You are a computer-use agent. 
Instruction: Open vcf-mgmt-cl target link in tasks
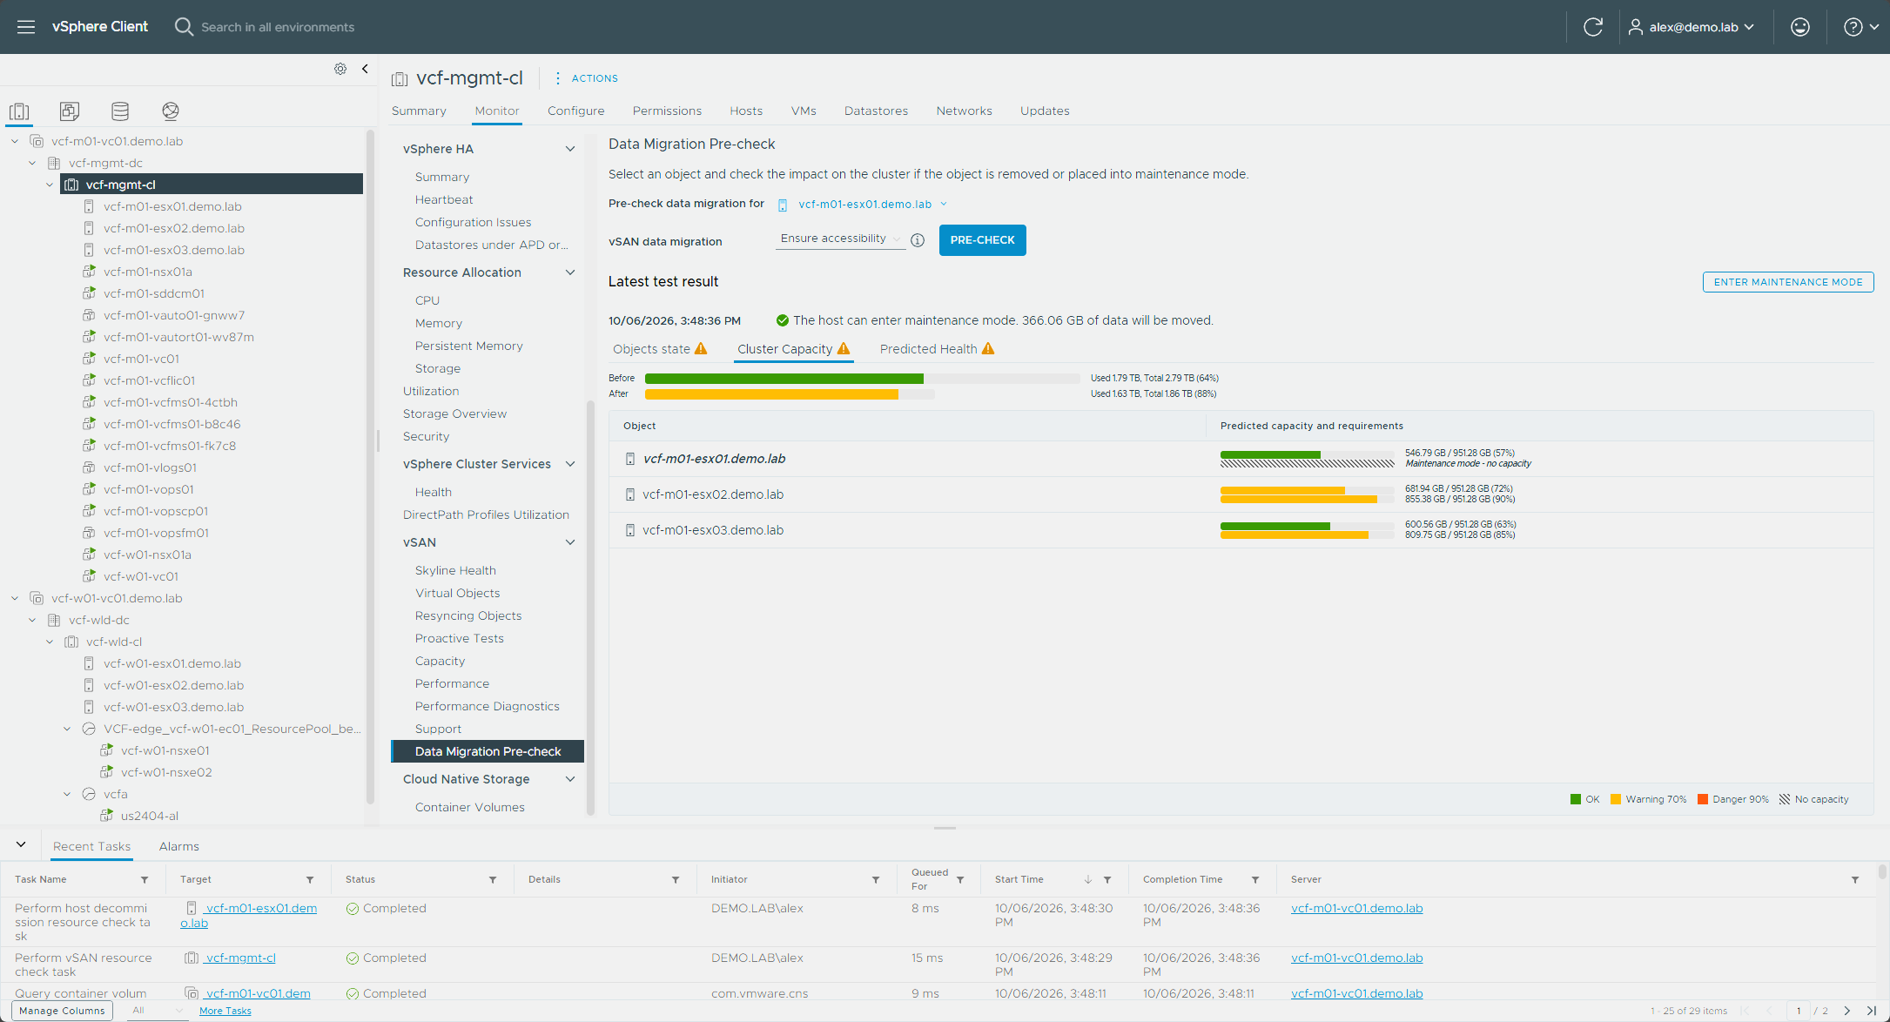coord(240,958)
